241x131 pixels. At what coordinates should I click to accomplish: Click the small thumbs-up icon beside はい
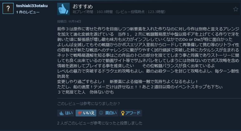(x=62, y=113)
